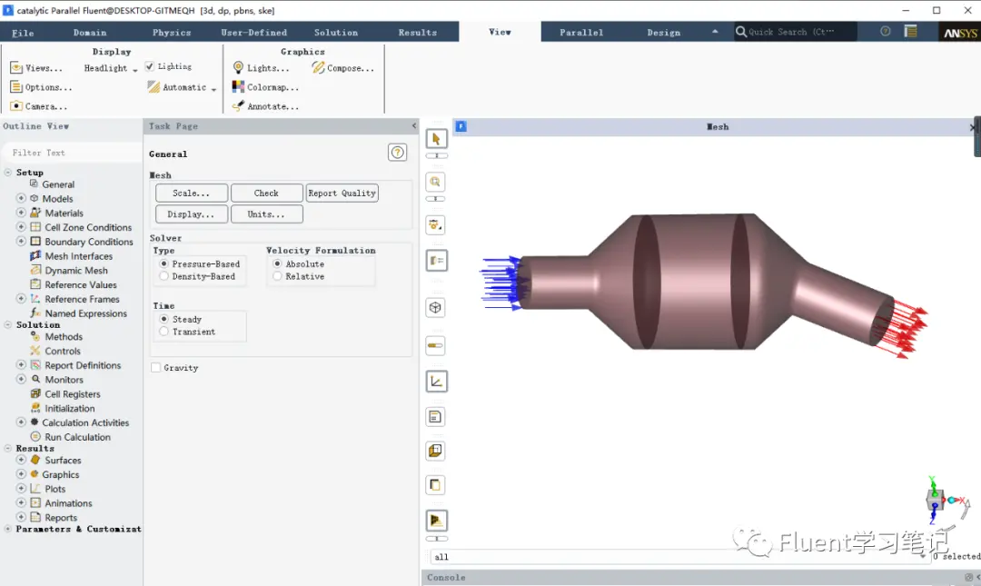Open the Lights bulb icon option

tap(238, 67)
